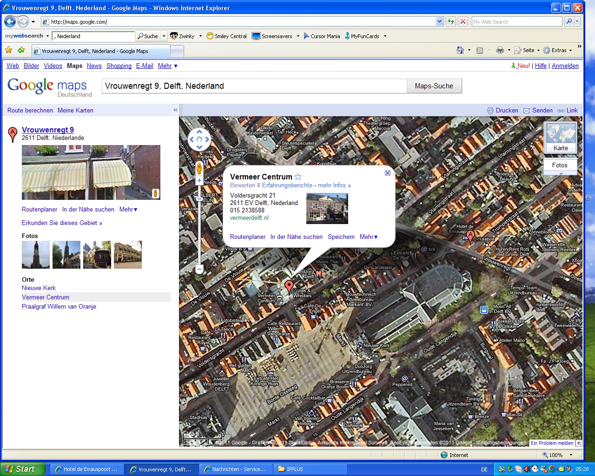The image size is (595, 476).
Task: Open the Seite dropdown menu
Action: tap(527, 50)
